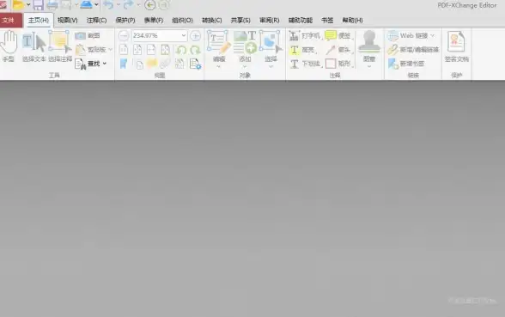Rotate view counter-clockwise
The image size is (505, 317).
click(x=181, y=50)
